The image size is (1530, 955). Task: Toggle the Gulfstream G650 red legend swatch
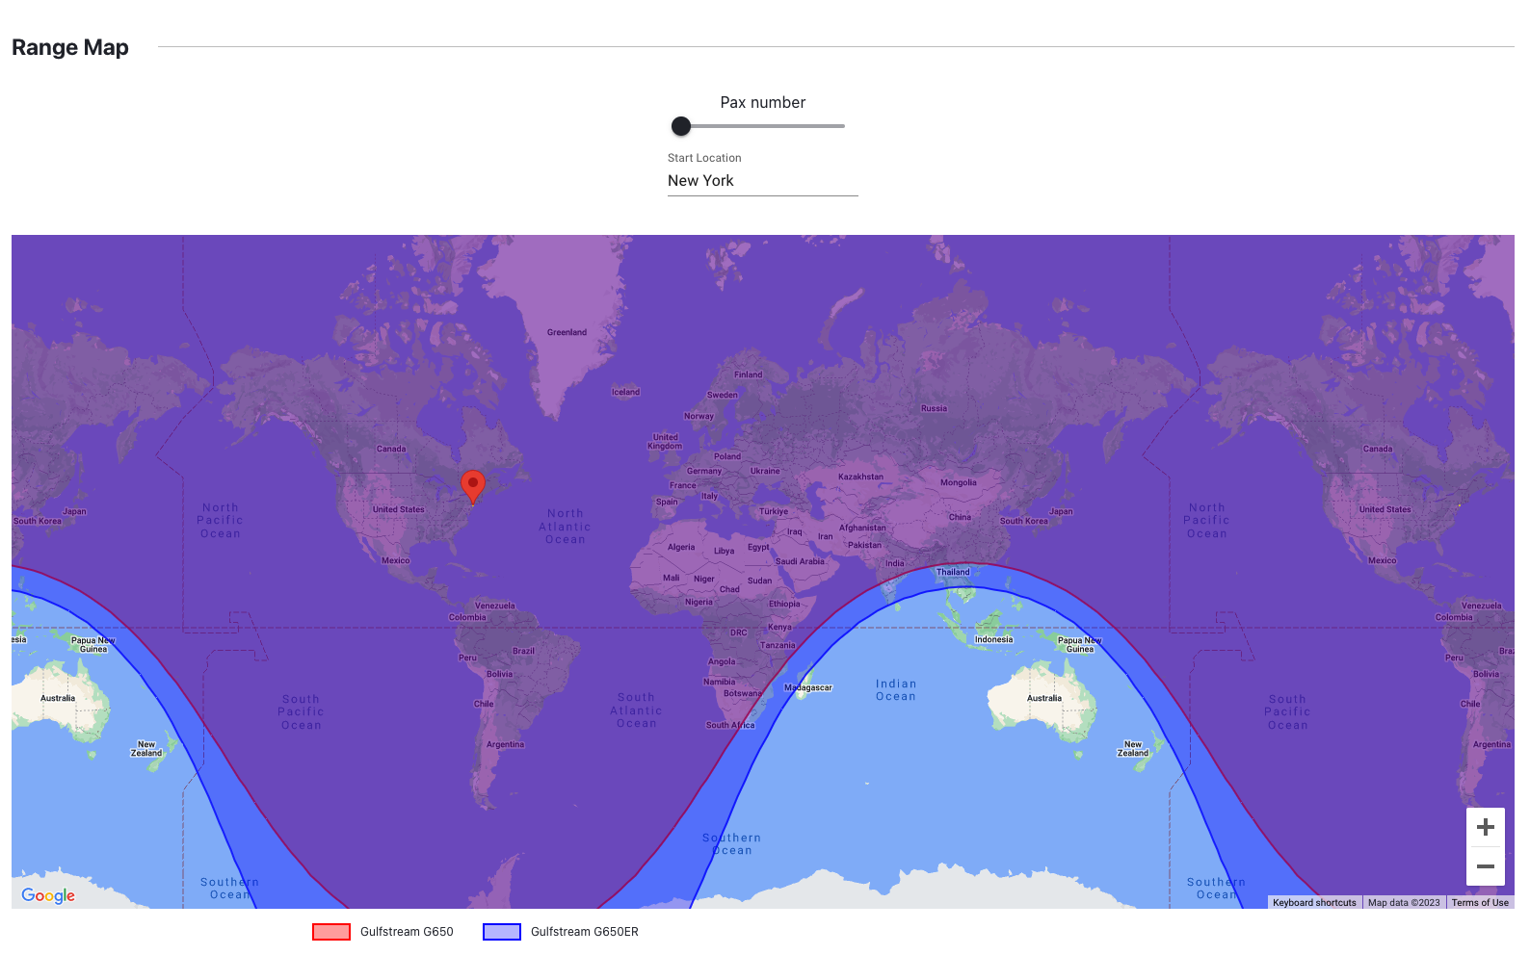click(331, 932)
